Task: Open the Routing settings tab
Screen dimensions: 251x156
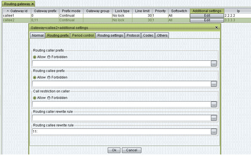Action: coord(110,35)
